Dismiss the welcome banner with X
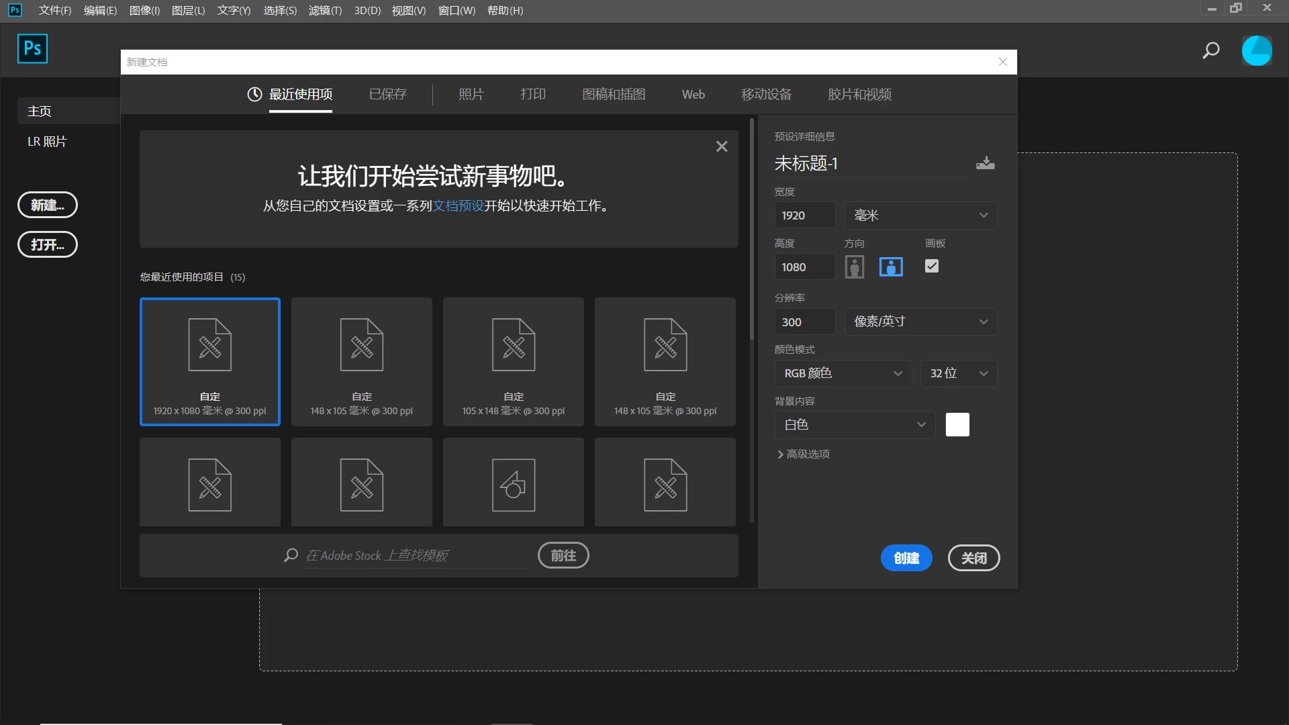This screenshot has height=725, width=1289. (x=722, y=146)
